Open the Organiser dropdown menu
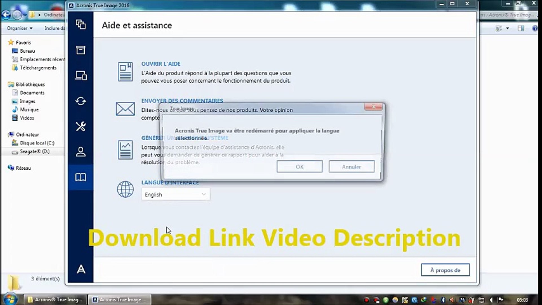 click(x=19, y=28)
